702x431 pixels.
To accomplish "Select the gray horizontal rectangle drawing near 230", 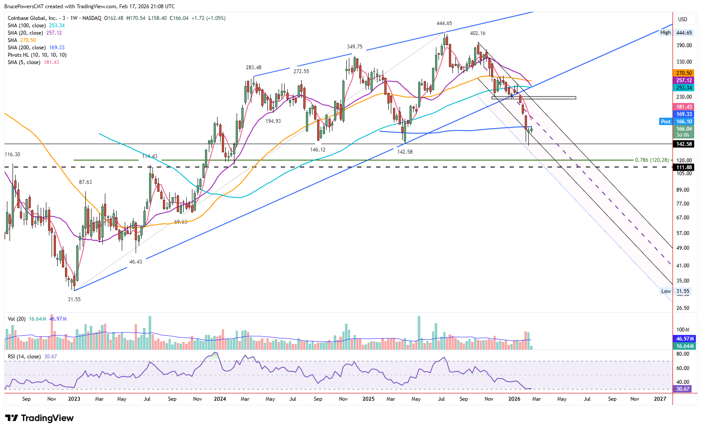I will (x=534, y=98).
